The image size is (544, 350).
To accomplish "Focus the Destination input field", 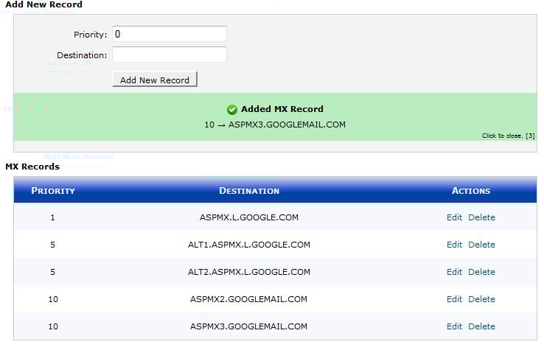I will (170, 55).
